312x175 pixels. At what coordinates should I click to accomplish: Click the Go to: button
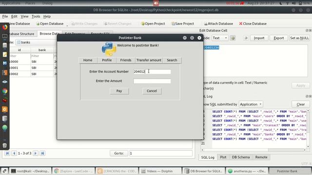[x=119, y=153]
